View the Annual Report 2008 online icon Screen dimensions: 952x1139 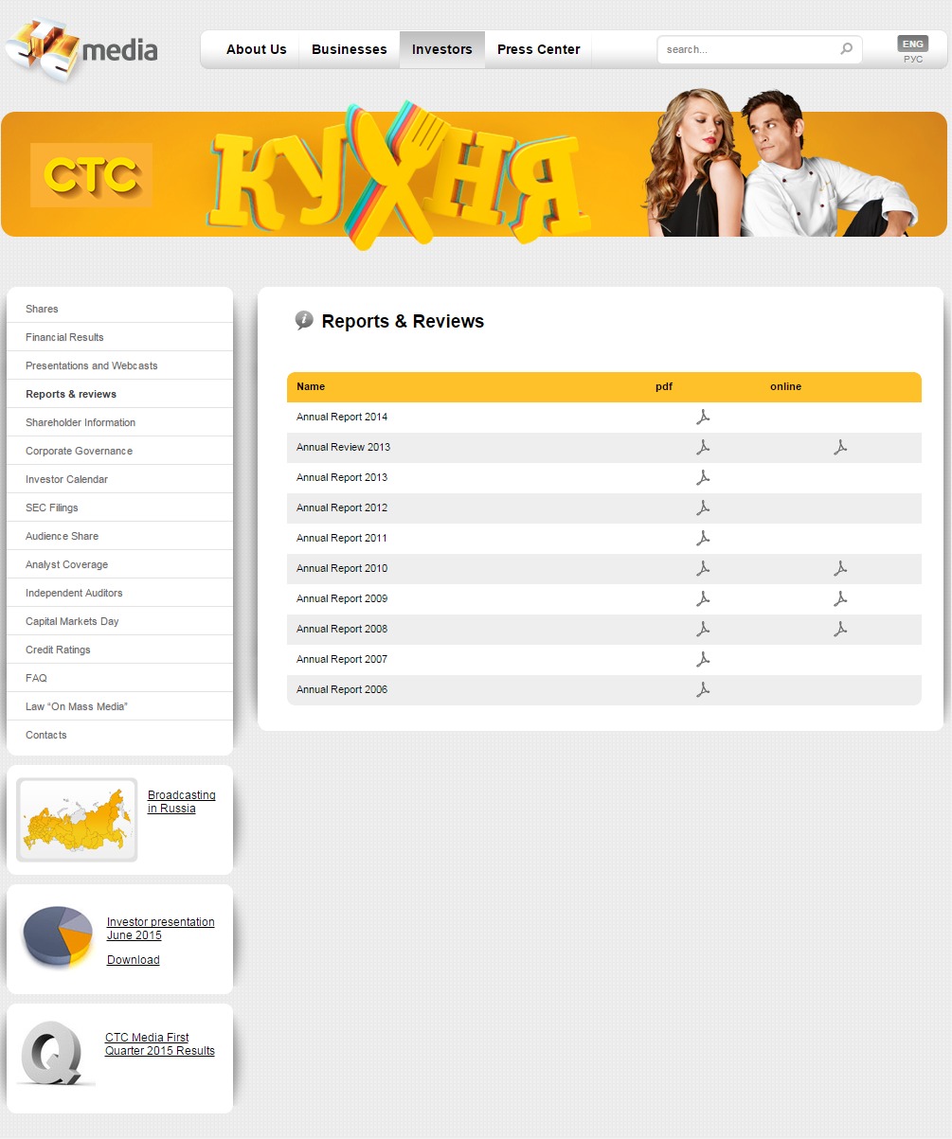[839, 630]
